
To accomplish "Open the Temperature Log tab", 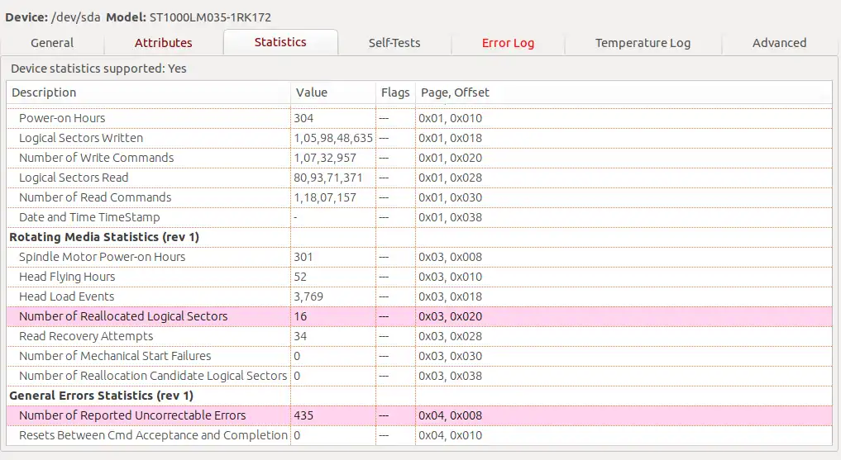I will (x=643, y=43).
